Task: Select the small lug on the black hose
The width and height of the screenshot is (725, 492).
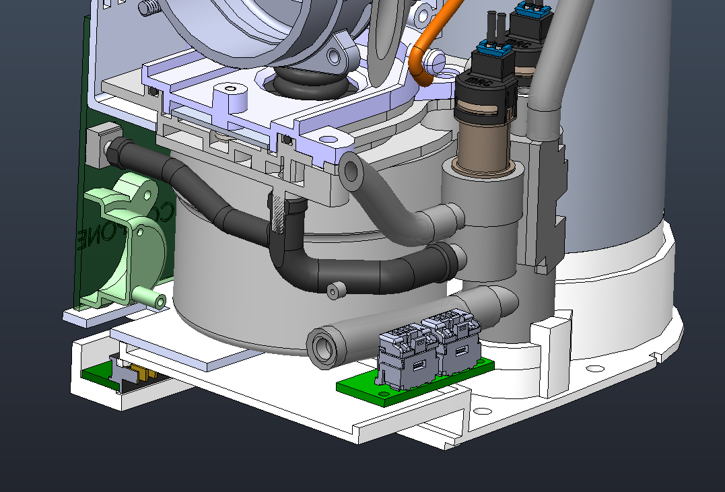Action: (334, 291)
